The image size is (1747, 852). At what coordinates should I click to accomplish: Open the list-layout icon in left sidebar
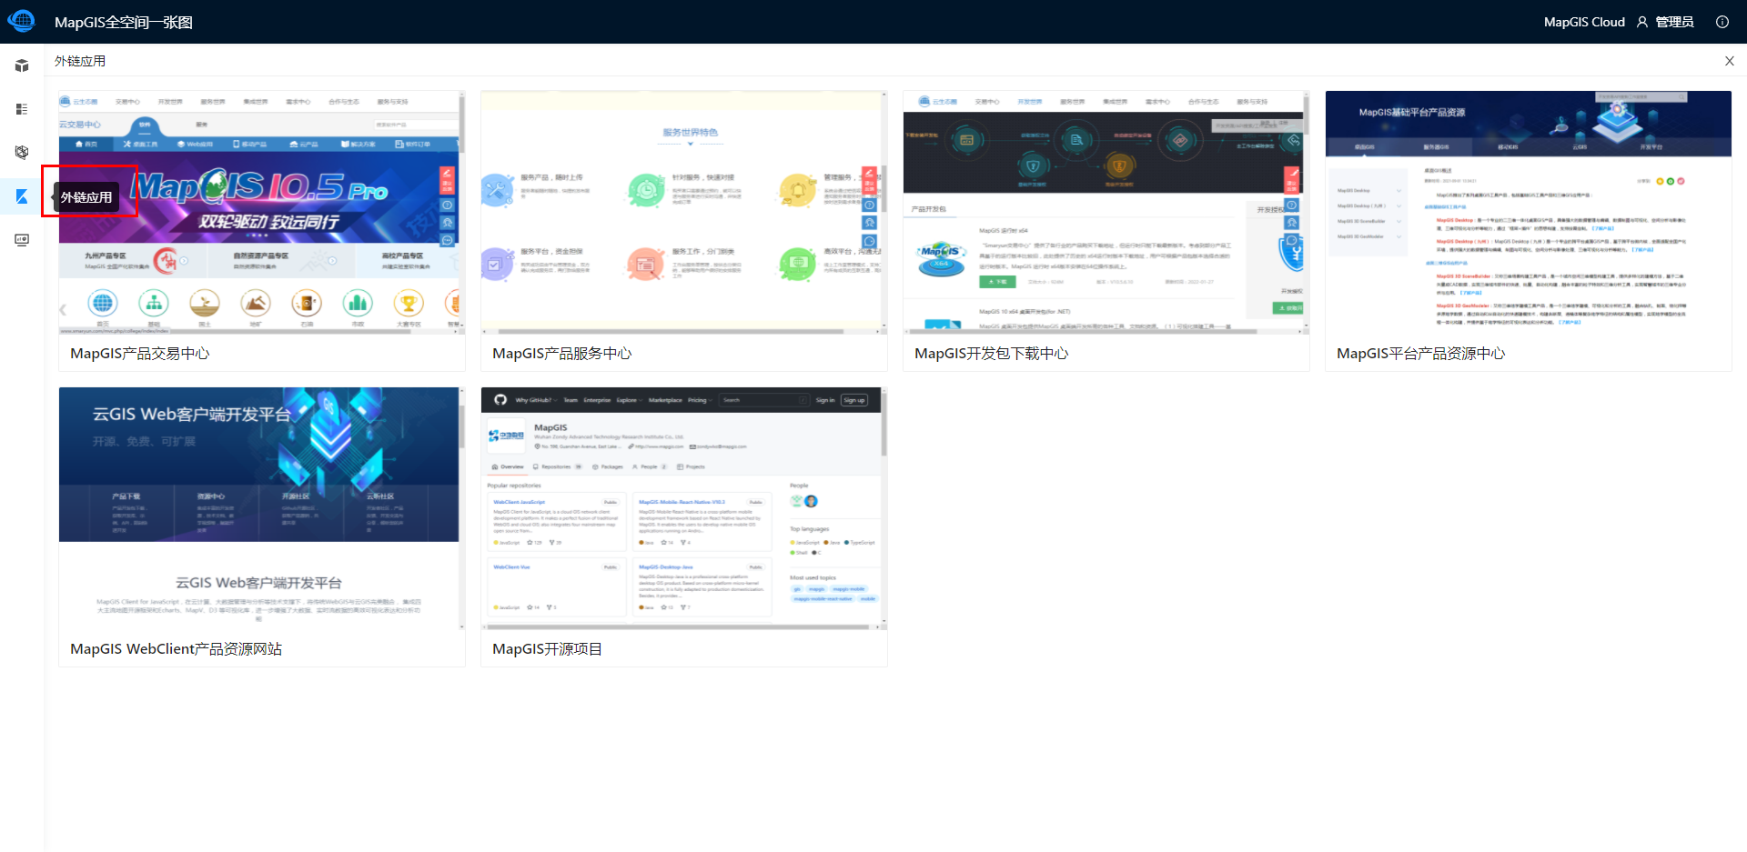tap(22, 109)
